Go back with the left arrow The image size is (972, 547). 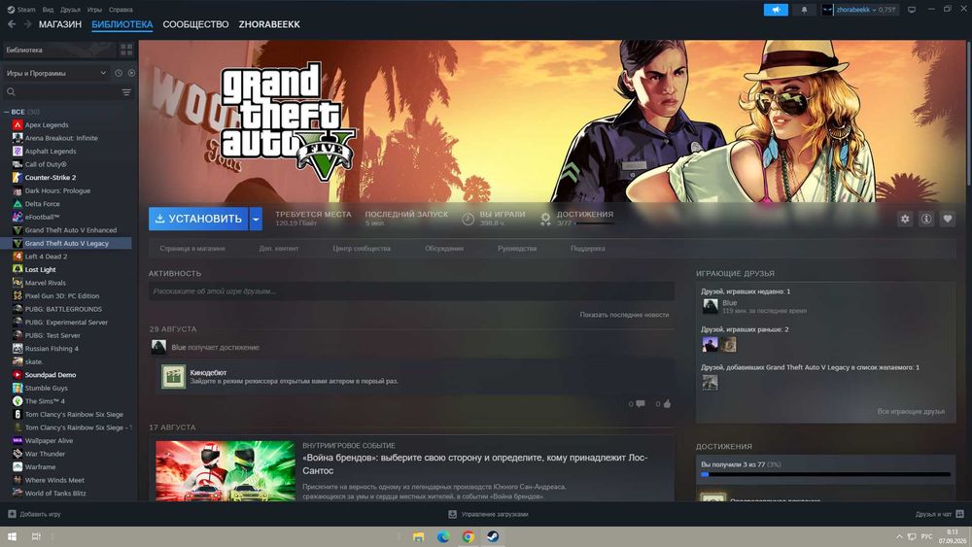pyautogui.click(x=12, y=24)
